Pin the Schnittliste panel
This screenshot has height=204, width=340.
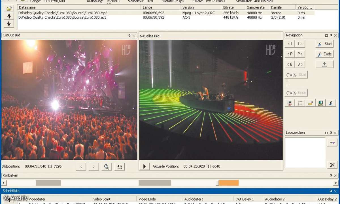pyautogui.click(x=331, y=191)
